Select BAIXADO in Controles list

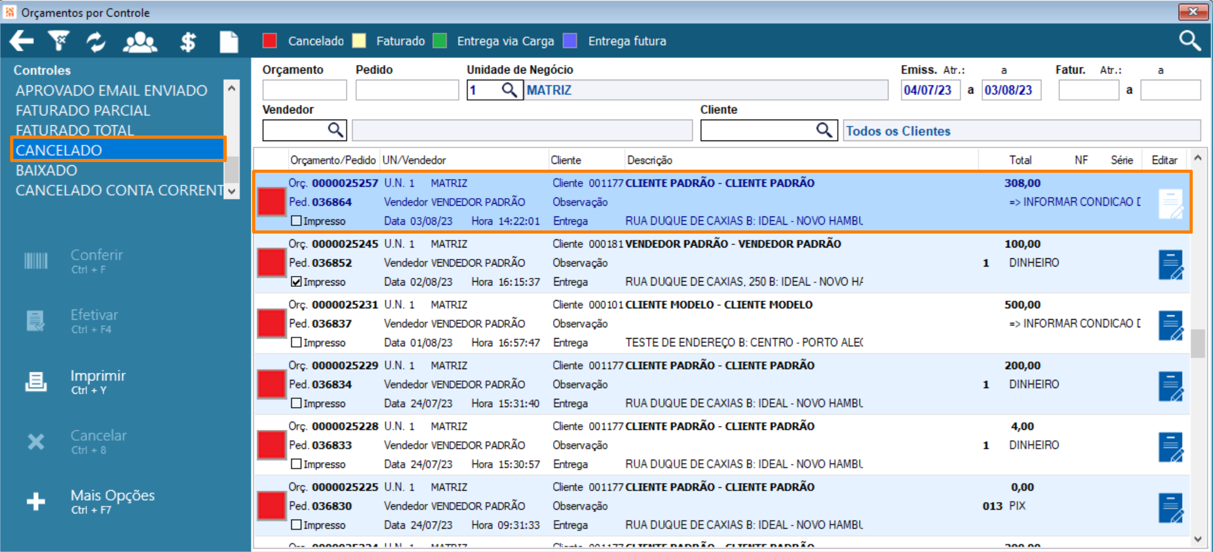click(46, 170)
